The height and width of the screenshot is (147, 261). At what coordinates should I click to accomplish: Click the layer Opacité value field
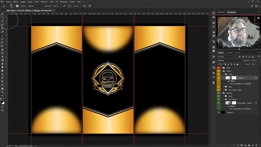(x=254, y=60)
